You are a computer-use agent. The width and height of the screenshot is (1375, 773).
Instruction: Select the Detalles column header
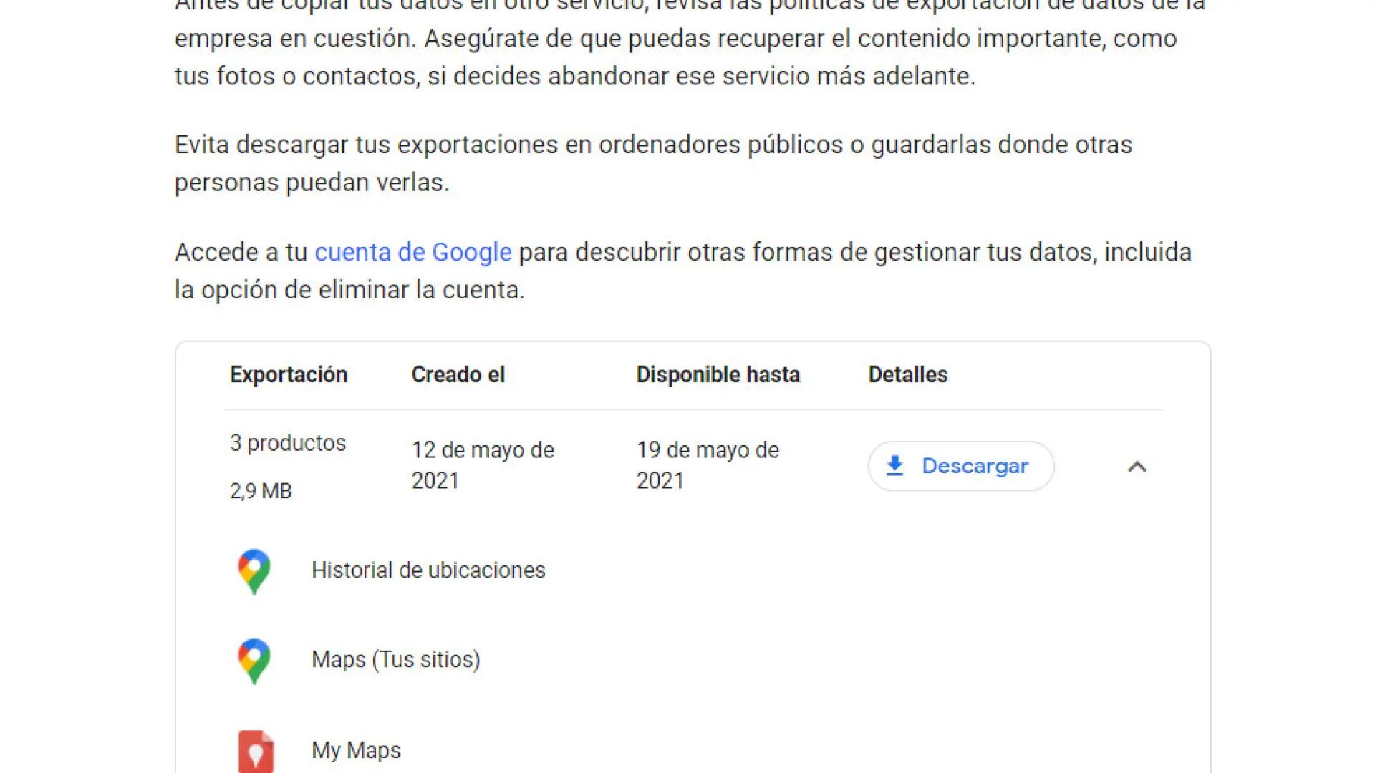[907, 374]
